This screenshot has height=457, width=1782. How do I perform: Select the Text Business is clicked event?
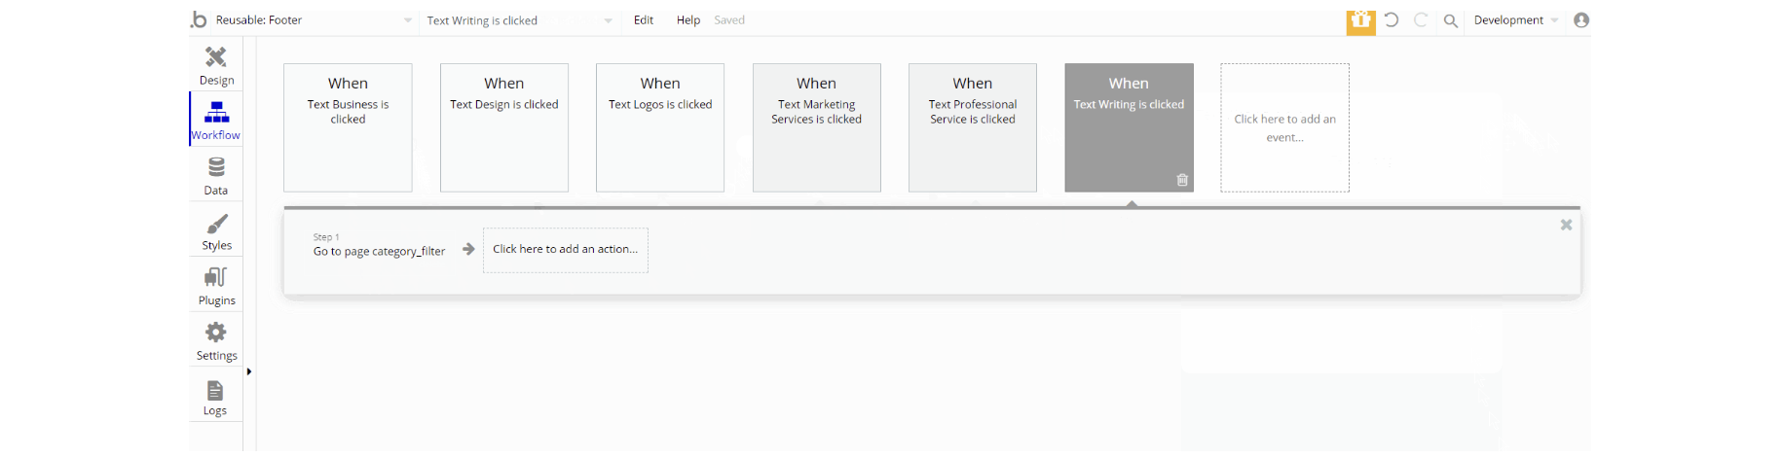pos(348,127)
